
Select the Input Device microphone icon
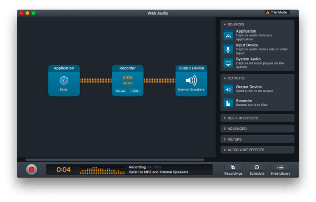(228, 49)
